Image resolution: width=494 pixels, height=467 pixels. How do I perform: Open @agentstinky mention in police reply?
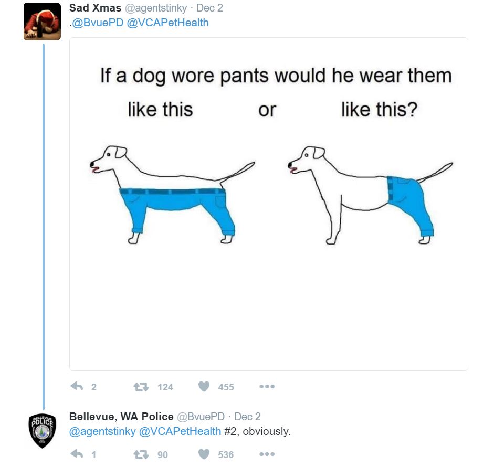coord(102,431)
